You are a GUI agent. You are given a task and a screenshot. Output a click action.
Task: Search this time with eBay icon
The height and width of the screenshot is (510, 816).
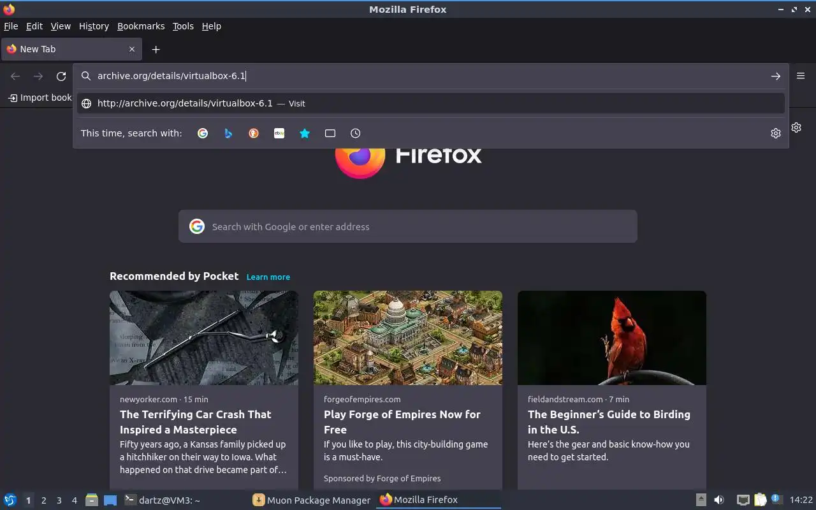[279, 133]
